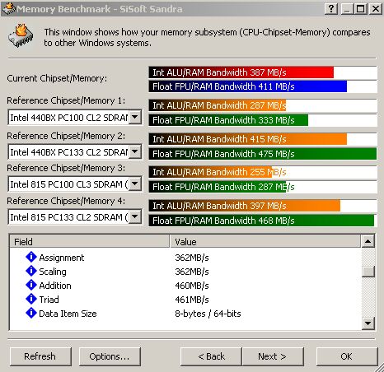Click the info icon beside Scaling
This screenshot has height=372, width=384.
(x=31, y=271)
